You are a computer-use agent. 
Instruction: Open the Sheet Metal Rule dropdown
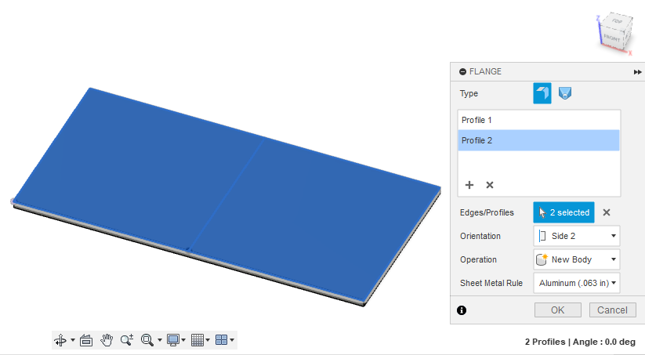point(577,283)
